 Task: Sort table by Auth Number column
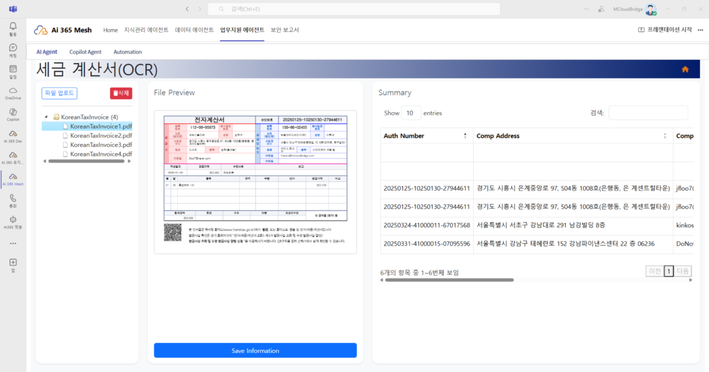[x=426, y=136]
